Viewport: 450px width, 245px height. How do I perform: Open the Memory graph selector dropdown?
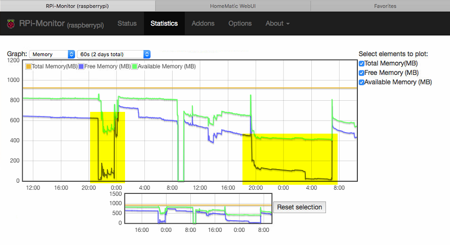pos(52,54)
